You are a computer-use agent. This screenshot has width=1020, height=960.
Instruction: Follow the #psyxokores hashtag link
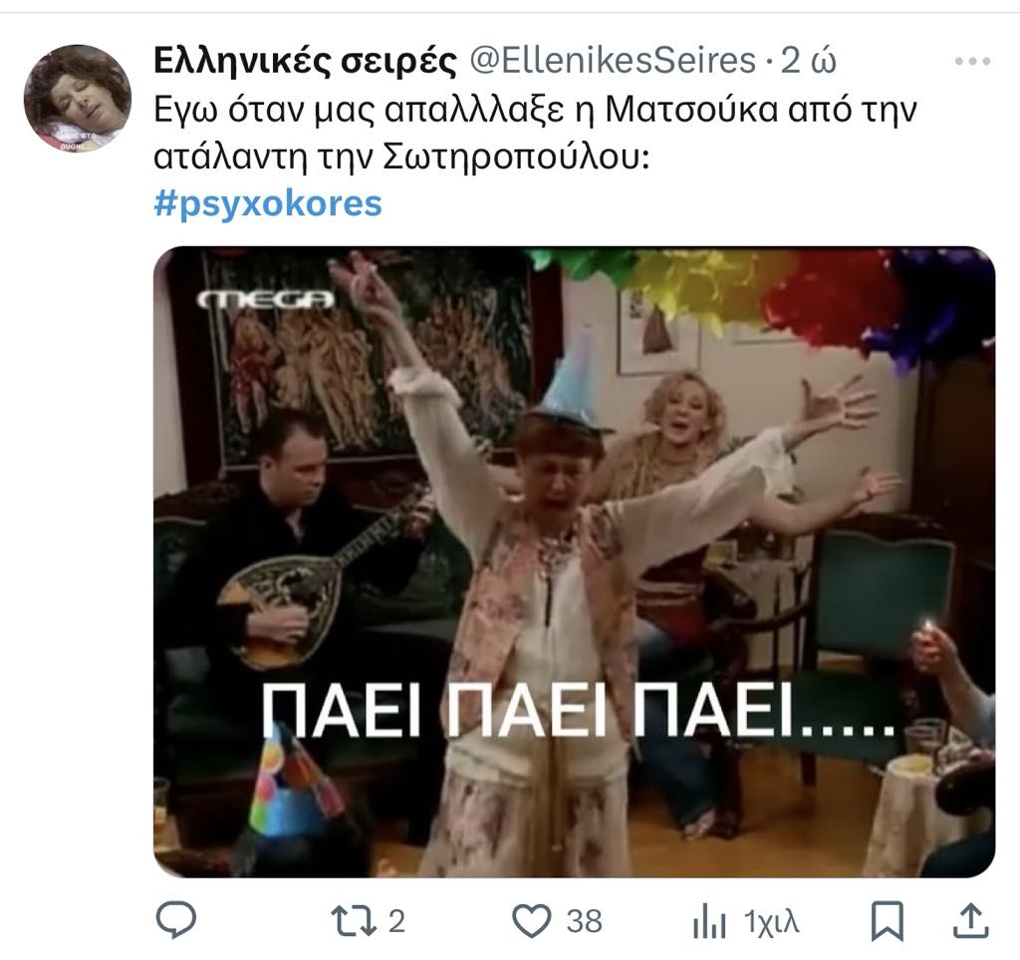[267, 203]
